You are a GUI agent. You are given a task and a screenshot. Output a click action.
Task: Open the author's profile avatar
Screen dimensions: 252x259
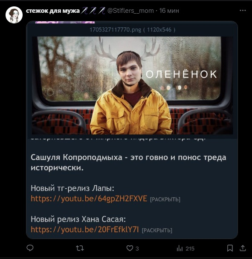pos(14,15)
